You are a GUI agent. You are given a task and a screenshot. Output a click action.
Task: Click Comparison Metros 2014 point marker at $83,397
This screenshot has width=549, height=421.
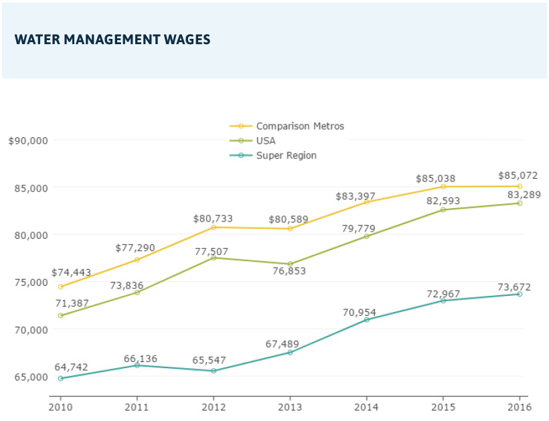pos(367,202)
